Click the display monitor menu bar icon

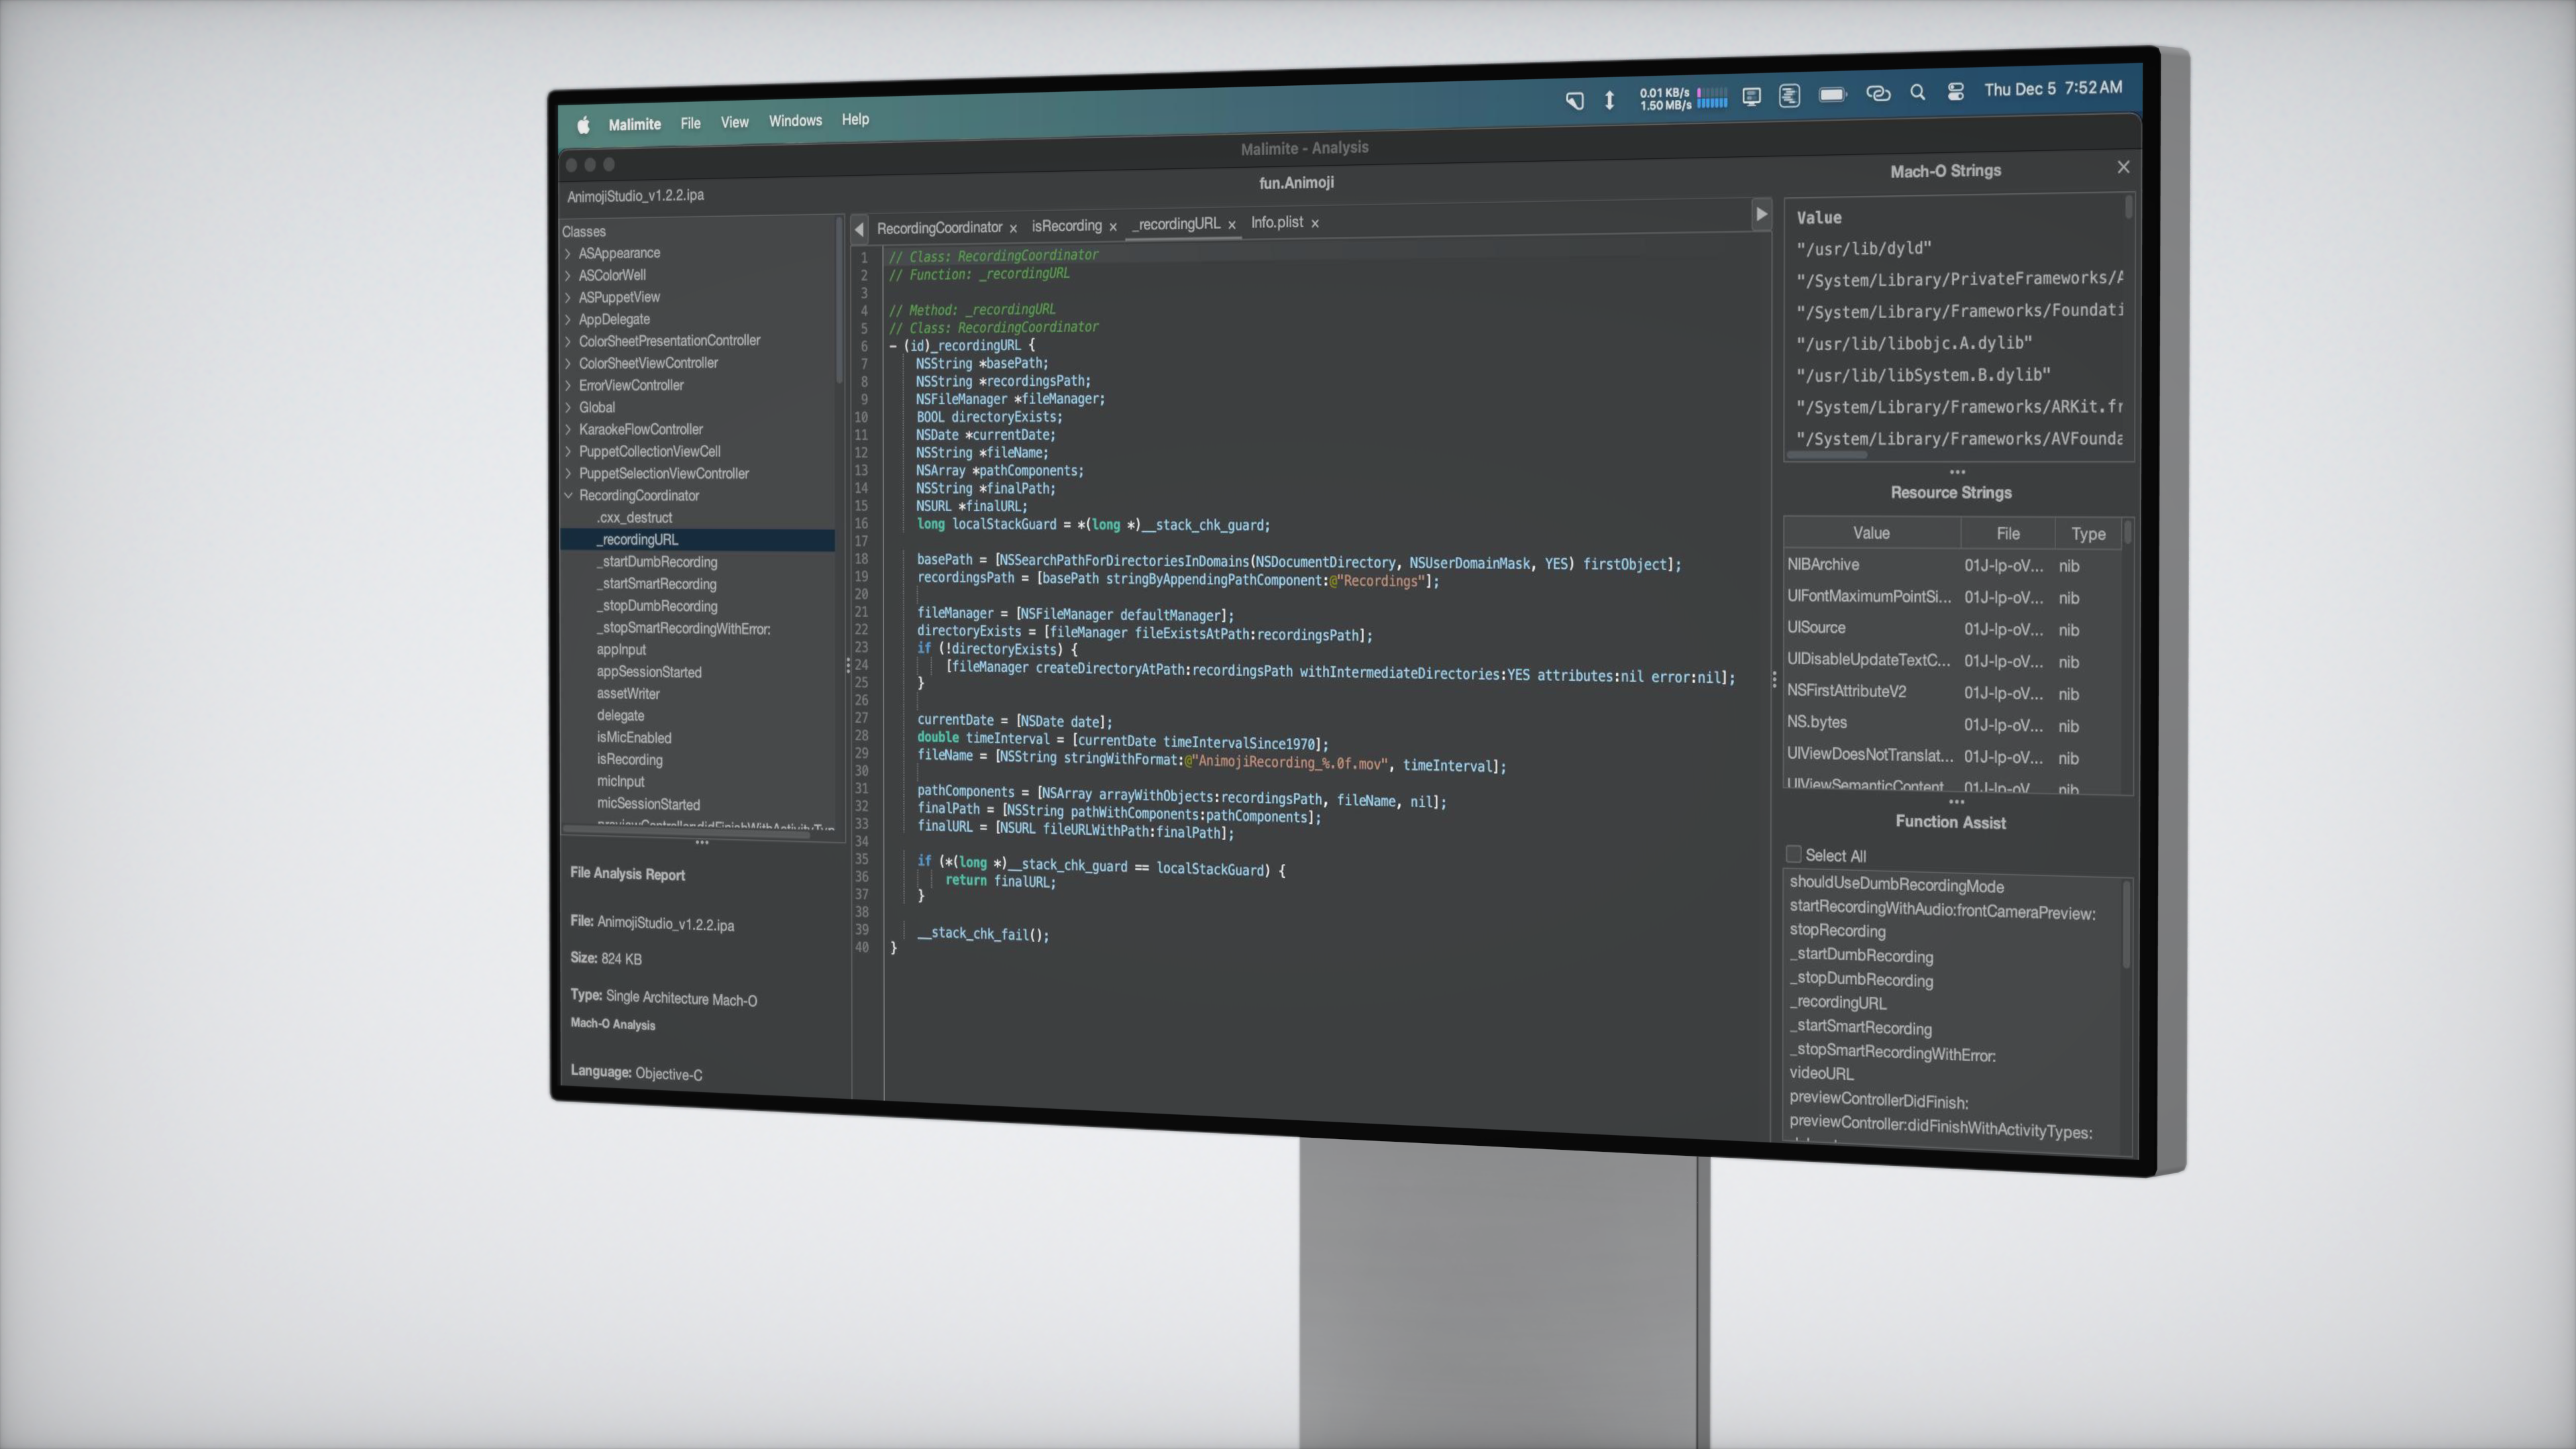(x=1751, y=96)
